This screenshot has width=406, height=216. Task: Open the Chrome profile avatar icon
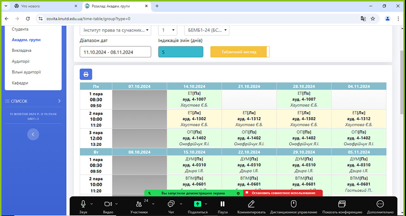tap(388, 19)
